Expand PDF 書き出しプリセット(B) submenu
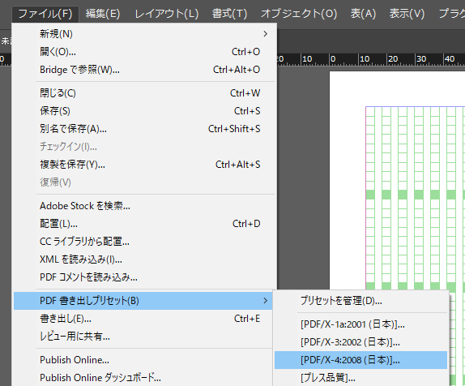 tap(143, 301)
